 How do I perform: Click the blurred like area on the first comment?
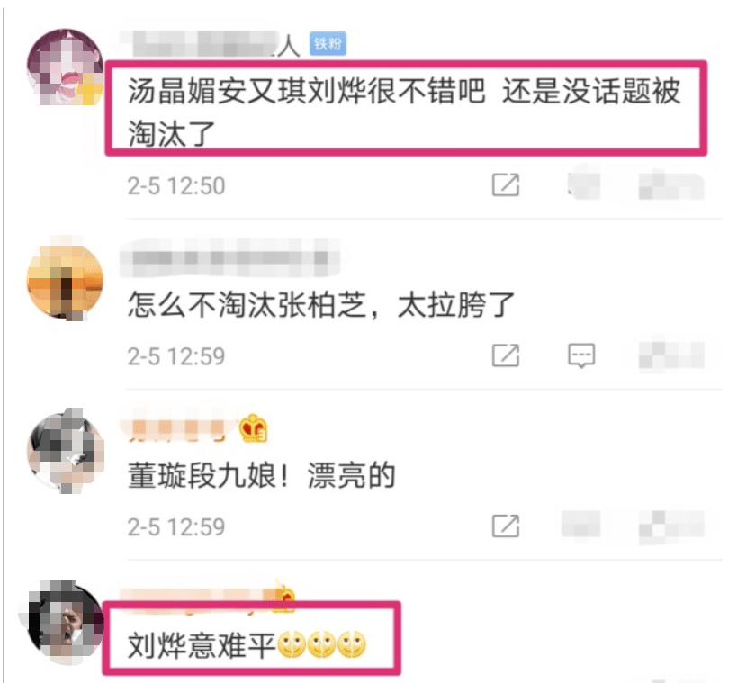[x=671, y=185]
